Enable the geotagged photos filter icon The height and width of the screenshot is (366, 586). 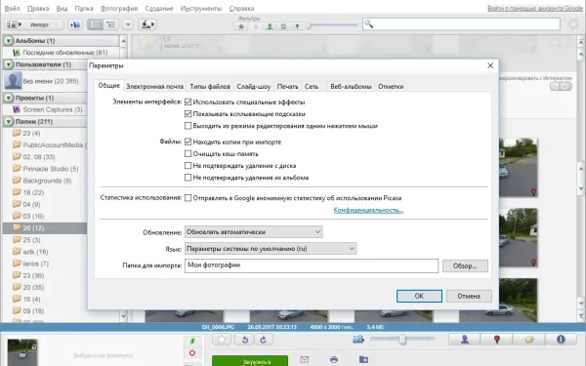click(297, 26)
